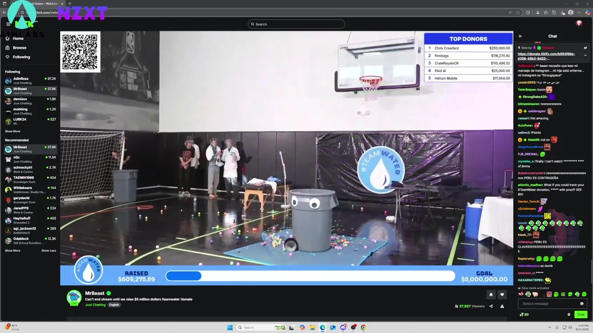
Task: Click the donation progress bar
Action: coord(310,276)
